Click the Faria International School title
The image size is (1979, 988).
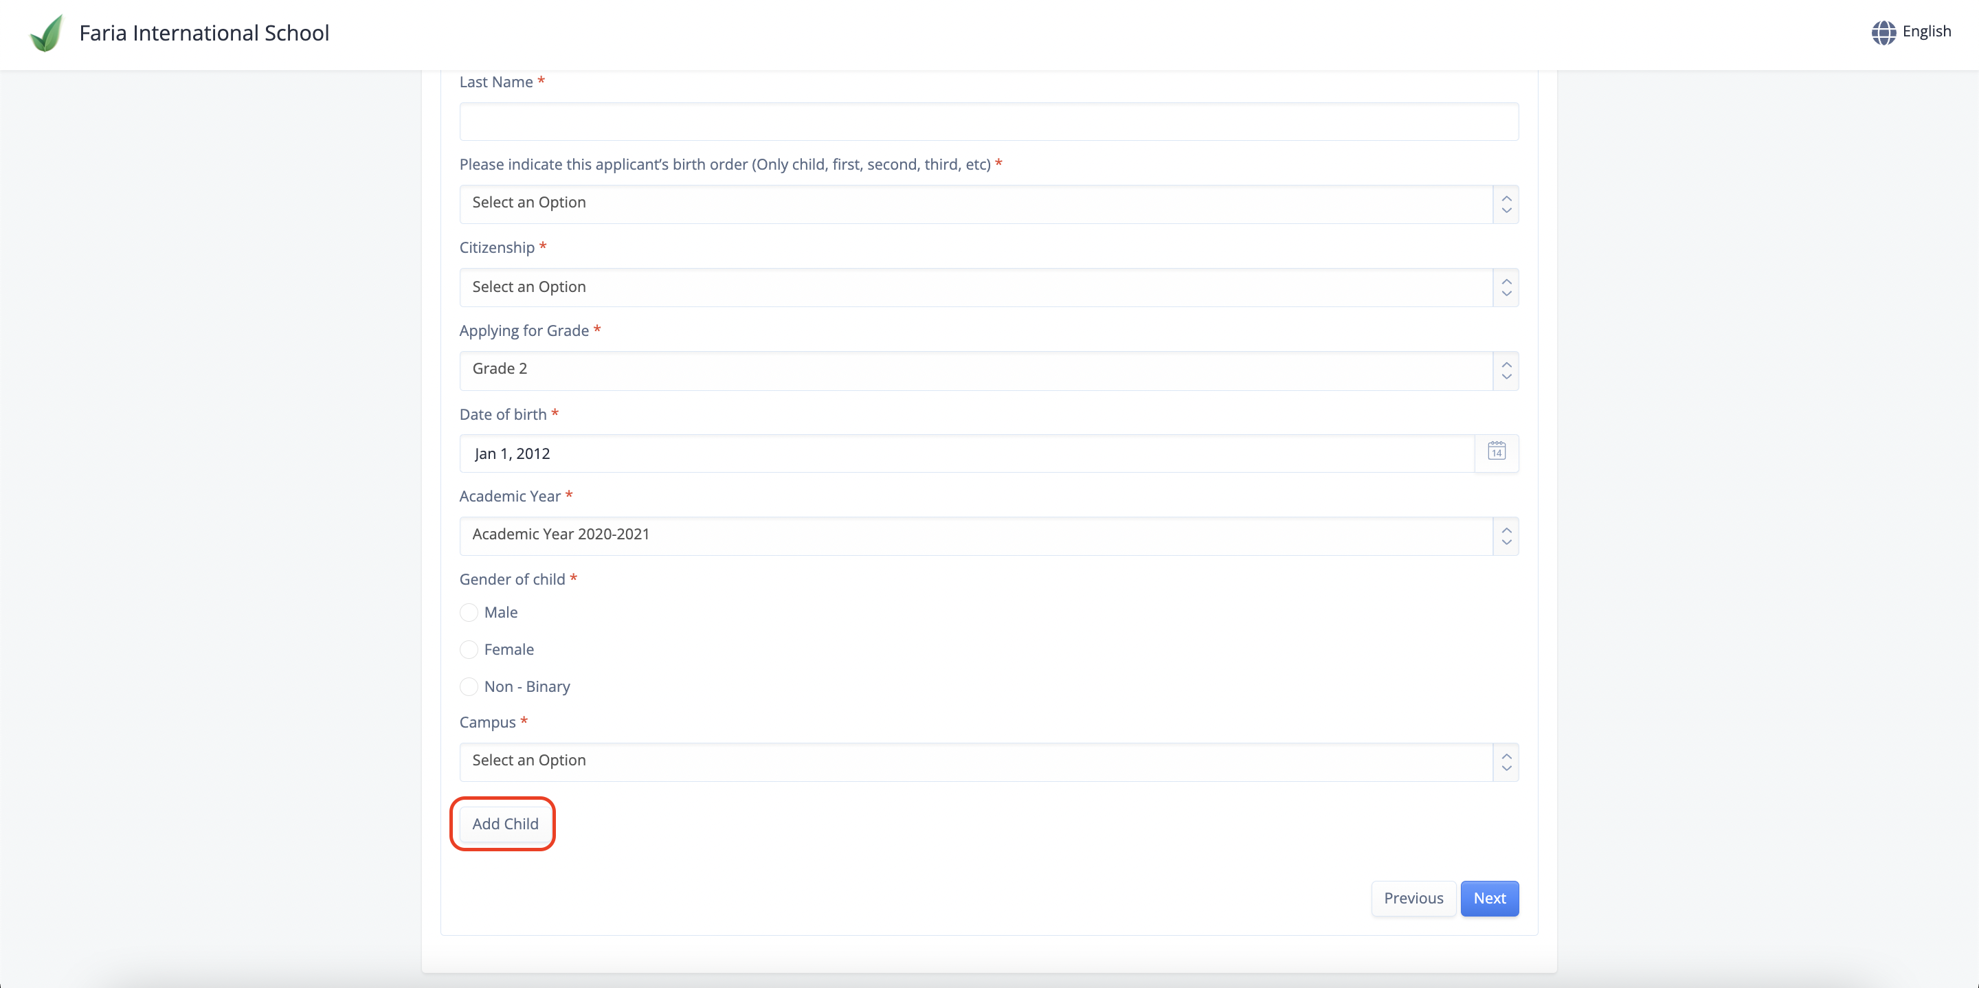click(x=203, y=33)
